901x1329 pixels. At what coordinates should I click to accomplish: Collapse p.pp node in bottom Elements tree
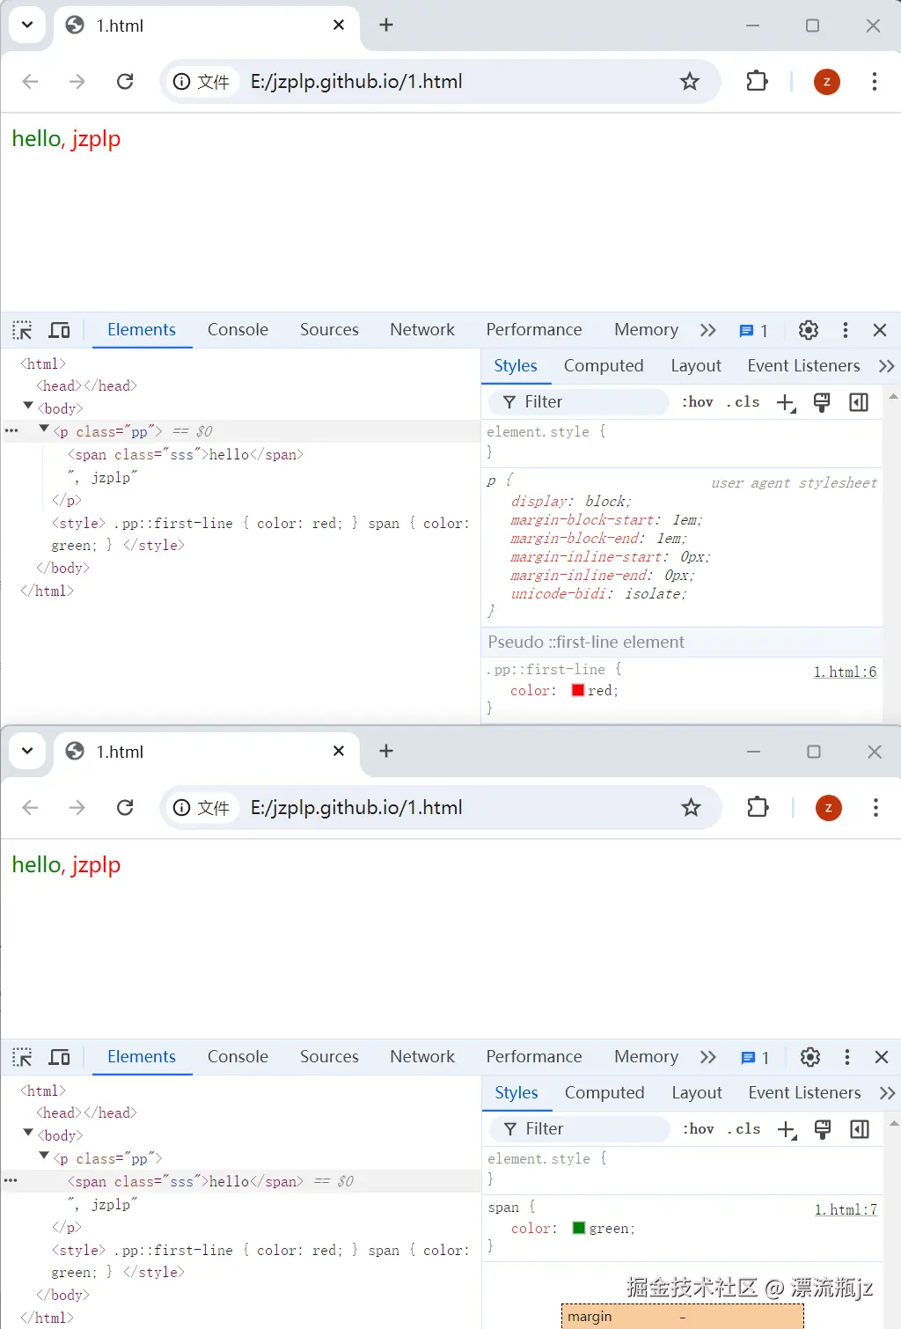(x=44, y=1156)
